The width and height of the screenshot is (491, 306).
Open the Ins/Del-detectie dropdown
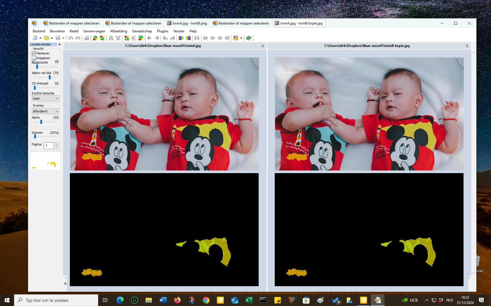45,99
